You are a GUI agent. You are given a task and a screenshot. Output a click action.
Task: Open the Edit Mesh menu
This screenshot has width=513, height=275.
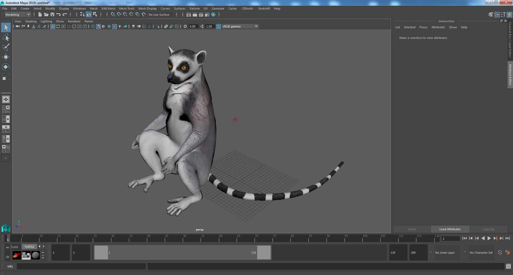[x=108, y=9]
